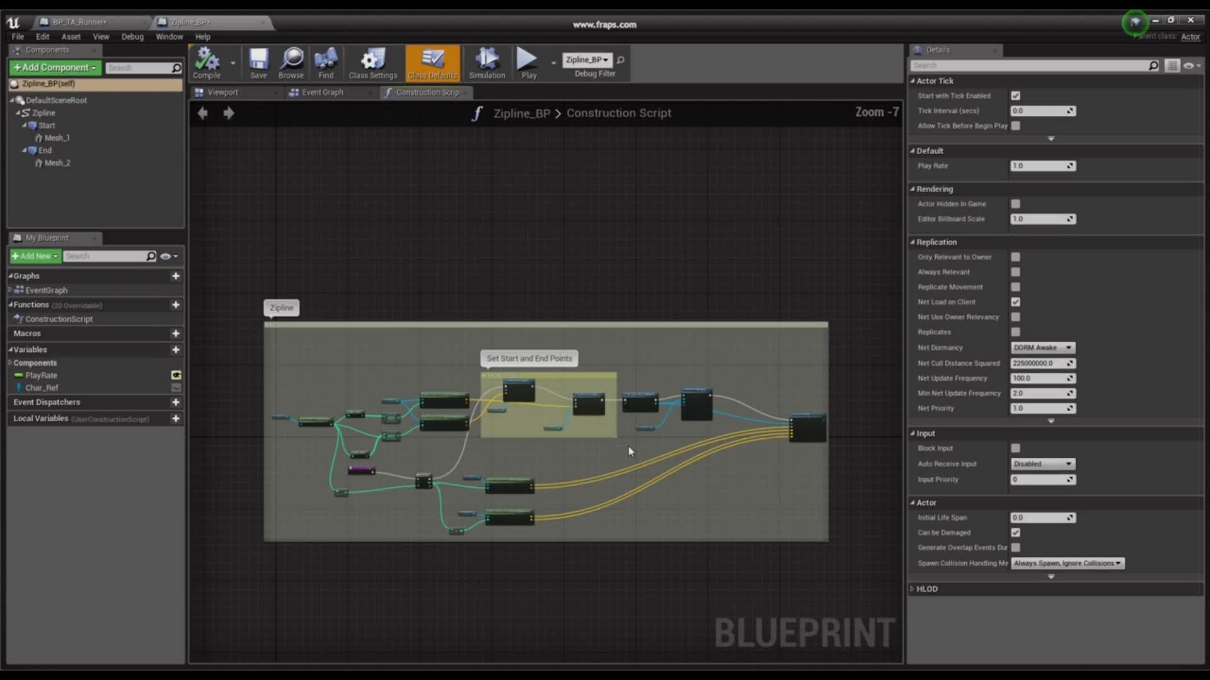
Task: Enable the Replicates checkbox
Action: click(1015, 332)
